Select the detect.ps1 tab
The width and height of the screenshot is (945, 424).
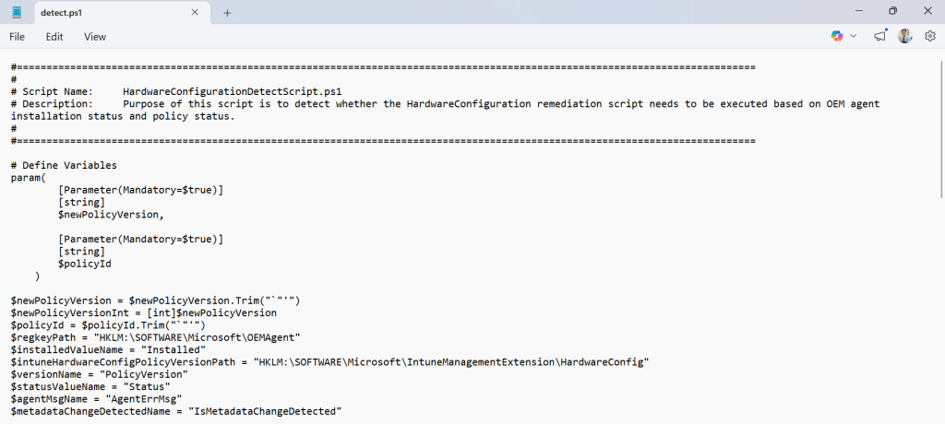(x=102, y=12)
